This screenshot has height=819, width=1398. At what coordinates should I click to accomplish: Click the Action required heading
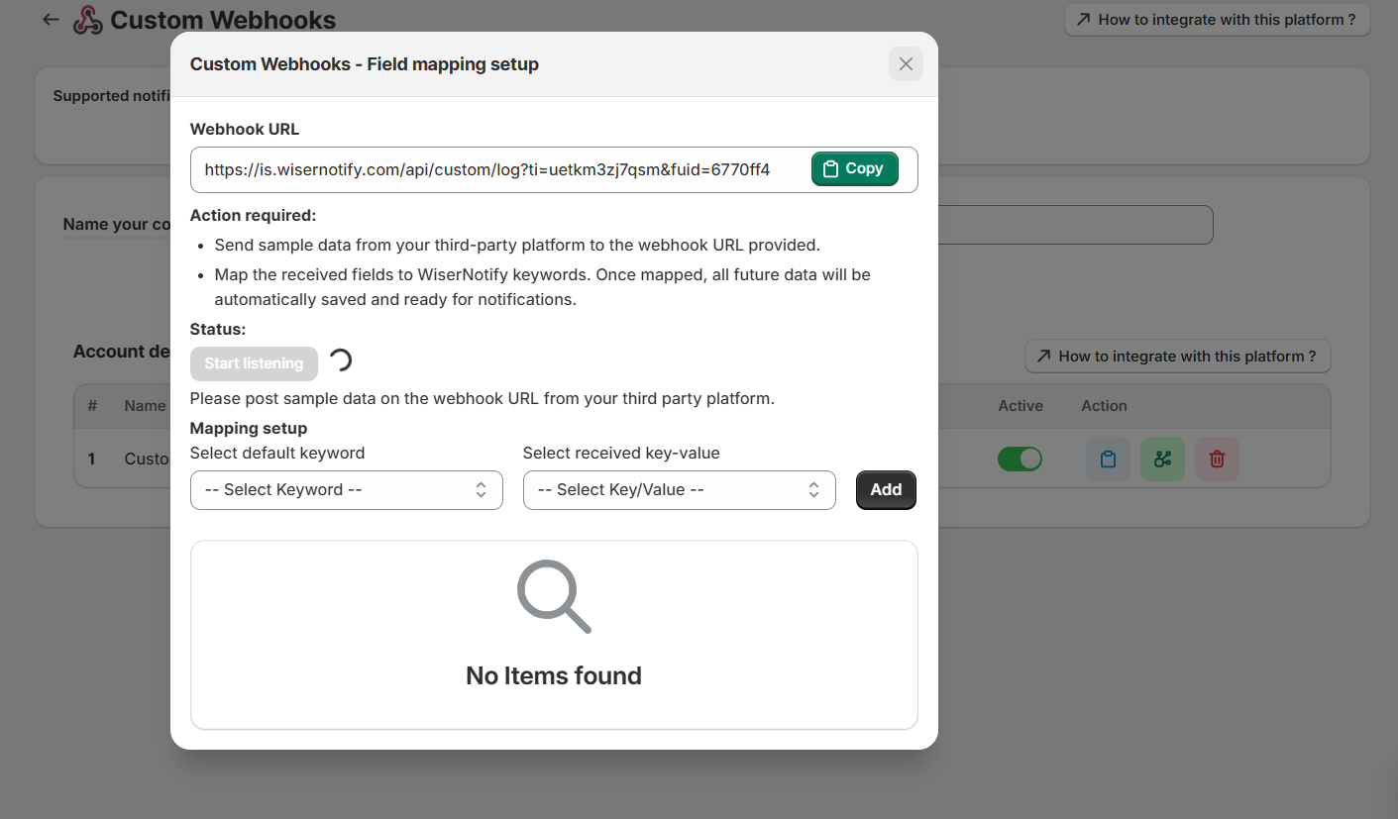point(254,215)
